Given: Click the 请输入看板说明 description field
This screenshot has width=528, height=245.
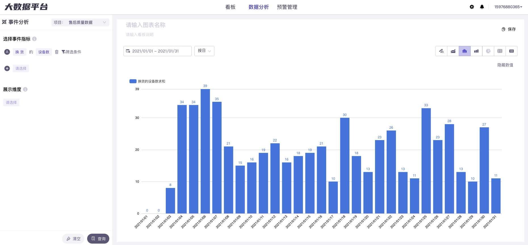Looking at the screenshot, I should coord(140,35).
